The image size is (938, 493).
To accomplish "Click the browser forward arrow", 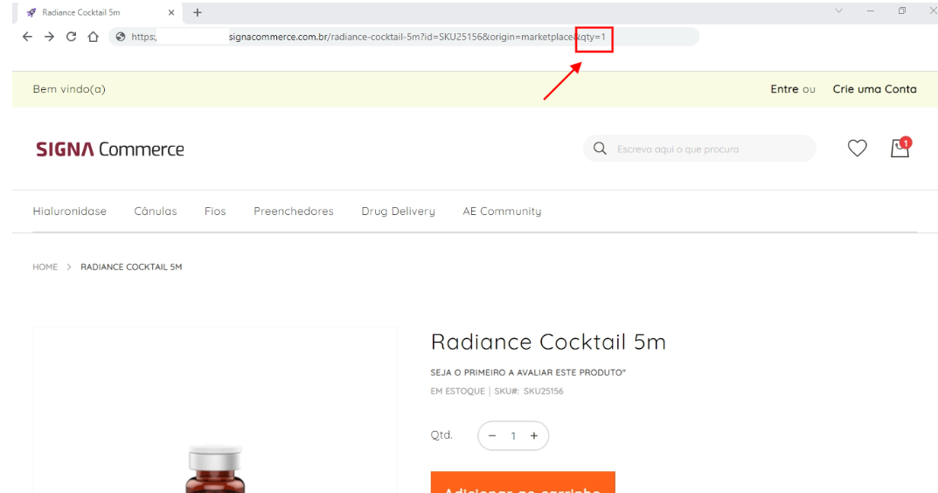I will click(x=47, y=37).
